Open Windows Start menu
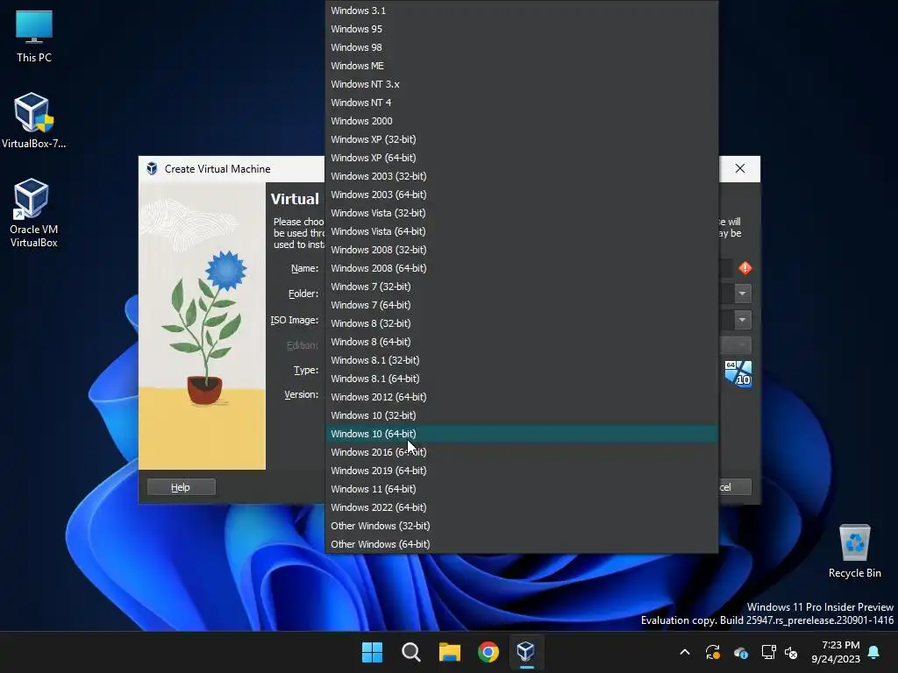 (x=372, y=652)
